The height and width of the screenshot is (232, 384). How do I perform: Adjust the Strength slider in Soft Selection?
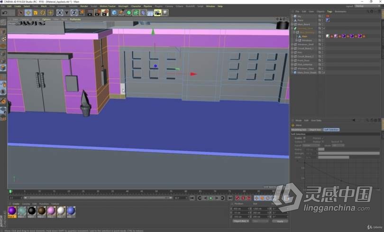click(349, 153)
